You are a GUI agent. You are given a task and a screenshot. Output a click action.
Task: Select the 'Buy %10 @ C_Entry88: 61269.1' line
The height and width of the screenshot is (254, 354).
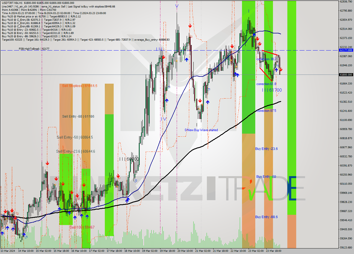point(38,26)
